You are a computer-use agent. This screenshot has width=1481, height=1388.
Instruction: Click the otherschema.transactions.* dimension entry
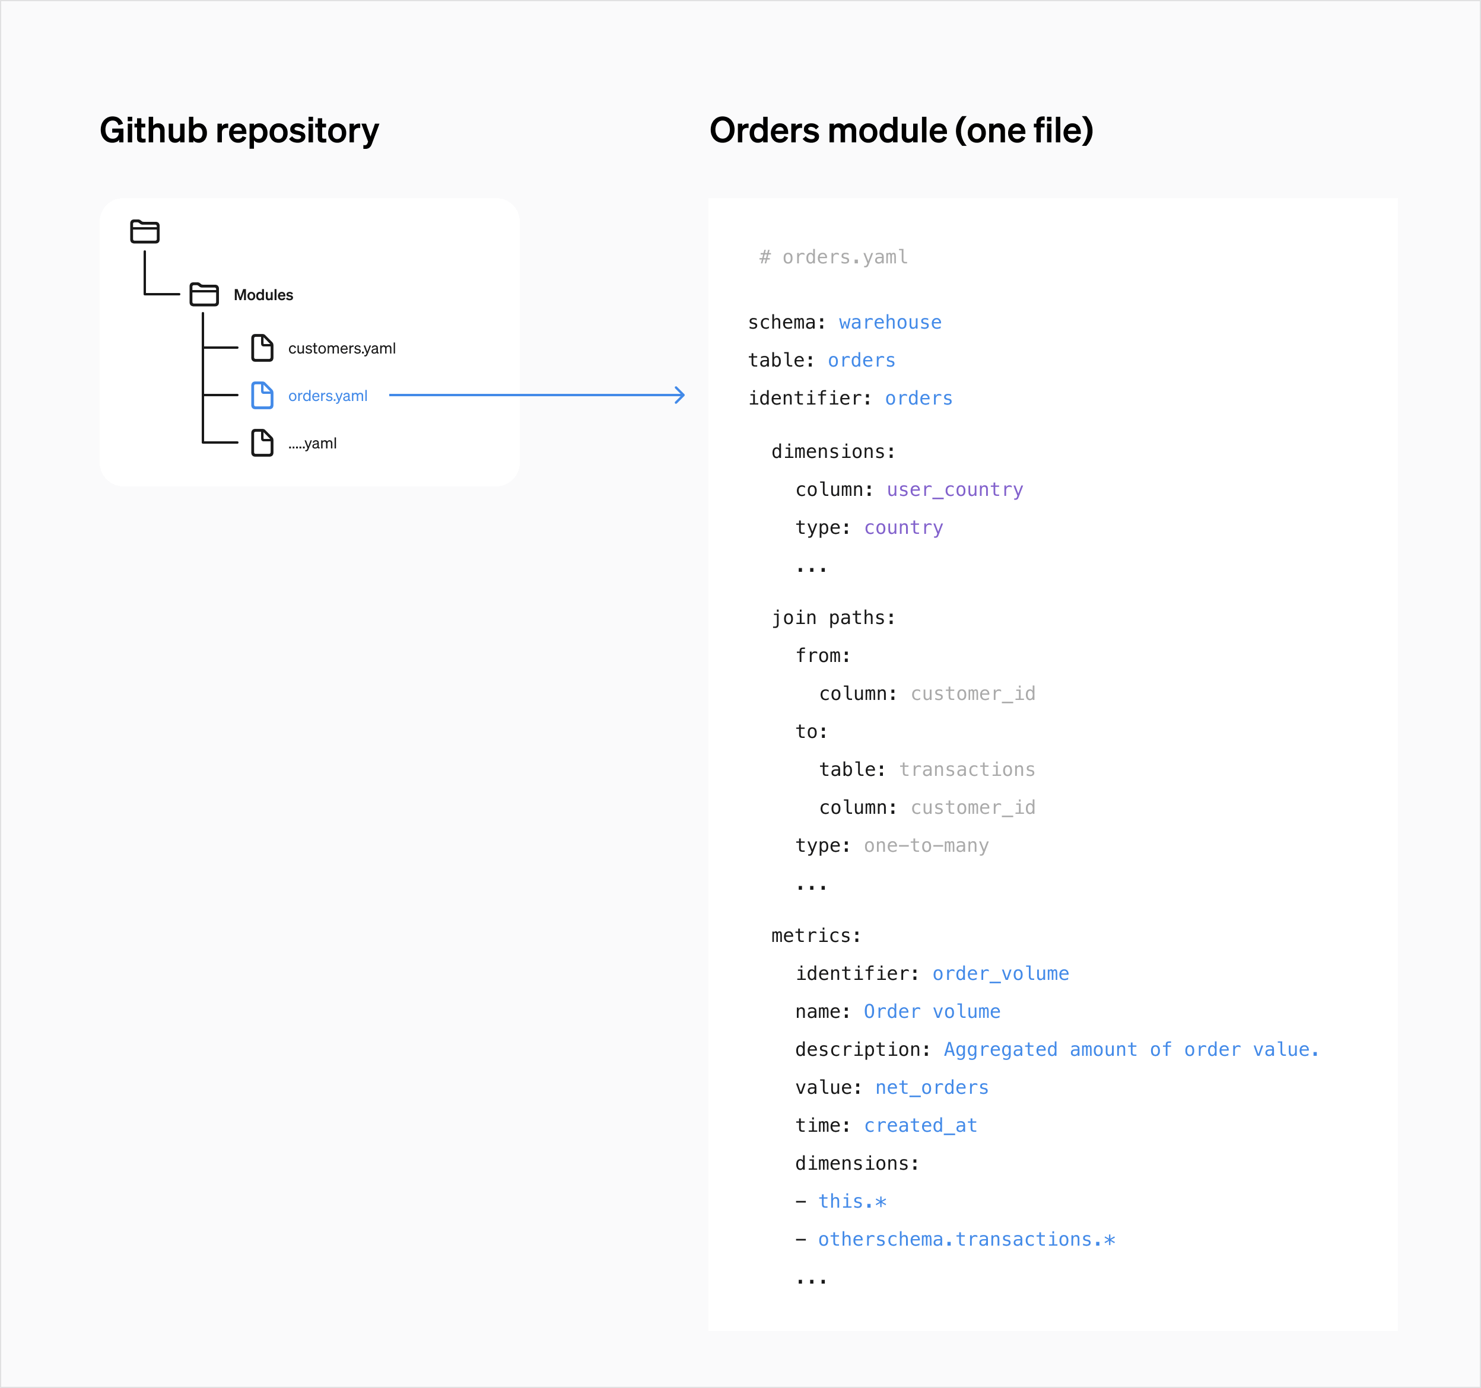pyautogui.click(x=966, y=1239)
